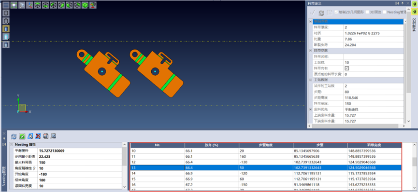The width and height of the screenshot is (418, 192).
Task: Click the spotlight look-at view icon
Action: point(22,5)
